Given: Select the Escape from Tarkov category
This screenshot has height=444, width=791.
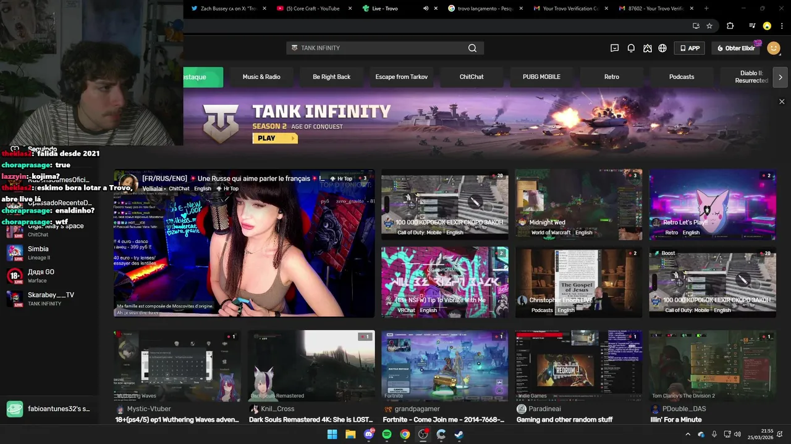Looking at the screenshot, I should (x=401, y=77).
